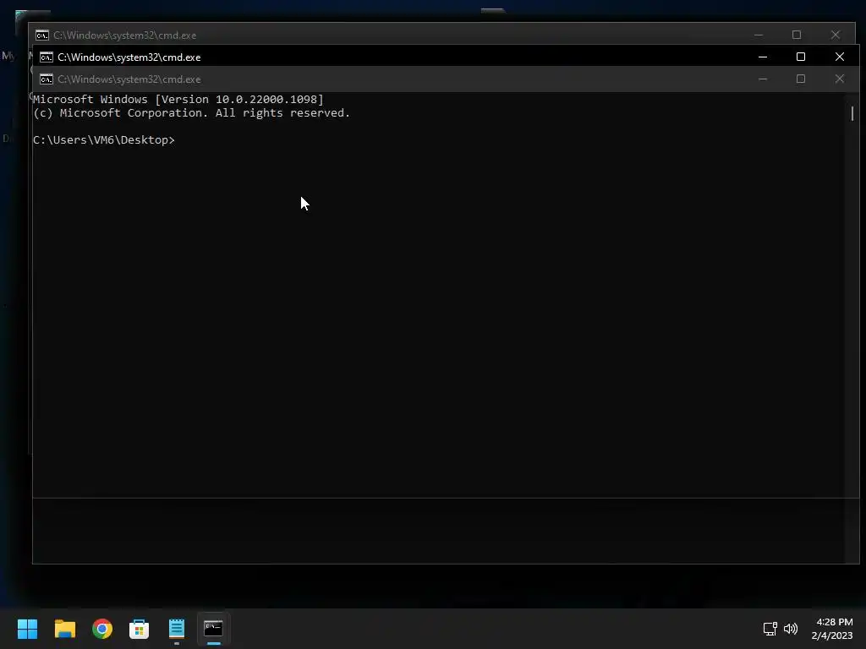Select backmost window title bar text
866x649 pixels.
point(125,35)
